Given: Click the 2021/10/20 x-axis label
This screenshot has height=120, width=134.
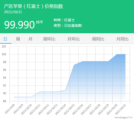Looking at the screenshot, I should (x=112, y=109).
